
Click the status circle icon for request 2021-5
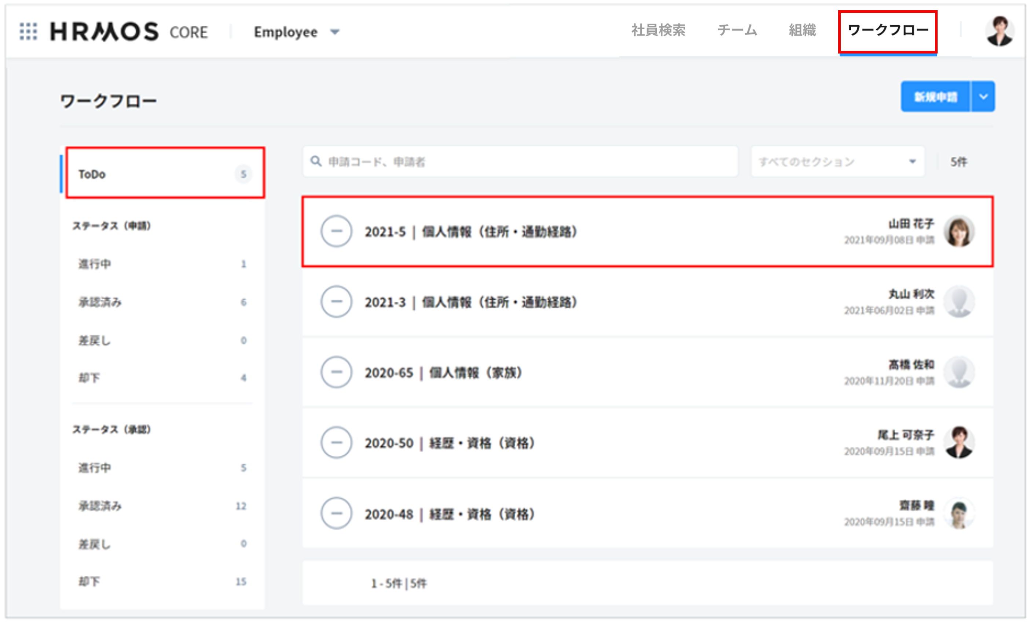pos(336,232)
